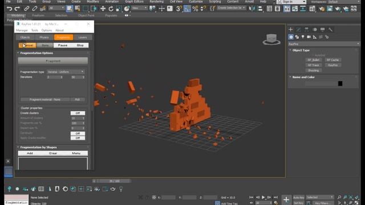The image size is (365, 205).
Task: Undo the last action in toolbar
Action: click(9, 9)
